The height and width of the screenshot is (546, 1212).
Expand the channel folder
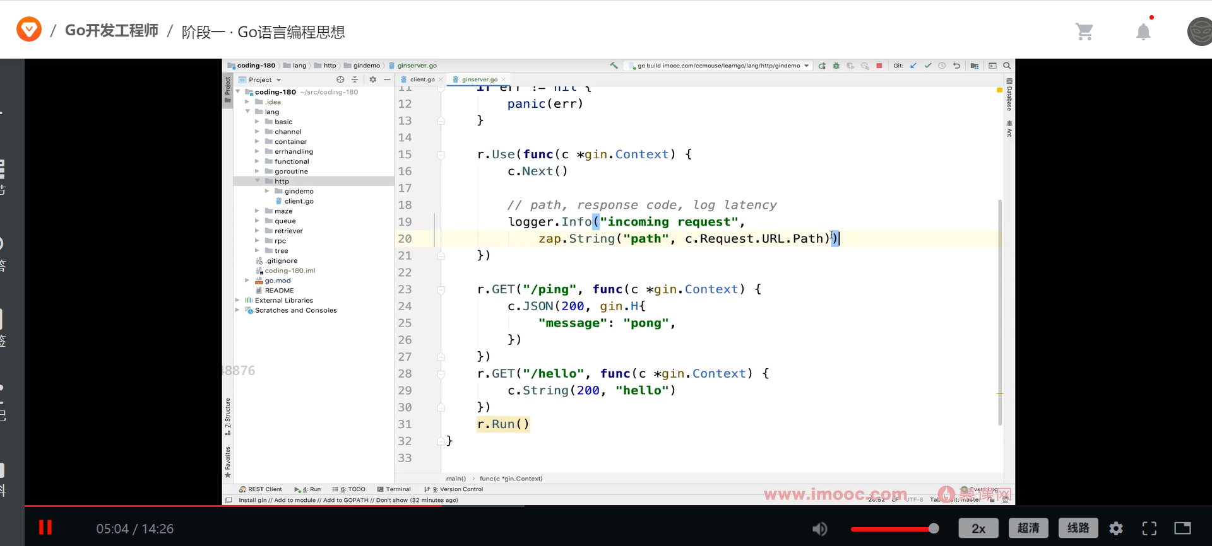coord(258,132)
